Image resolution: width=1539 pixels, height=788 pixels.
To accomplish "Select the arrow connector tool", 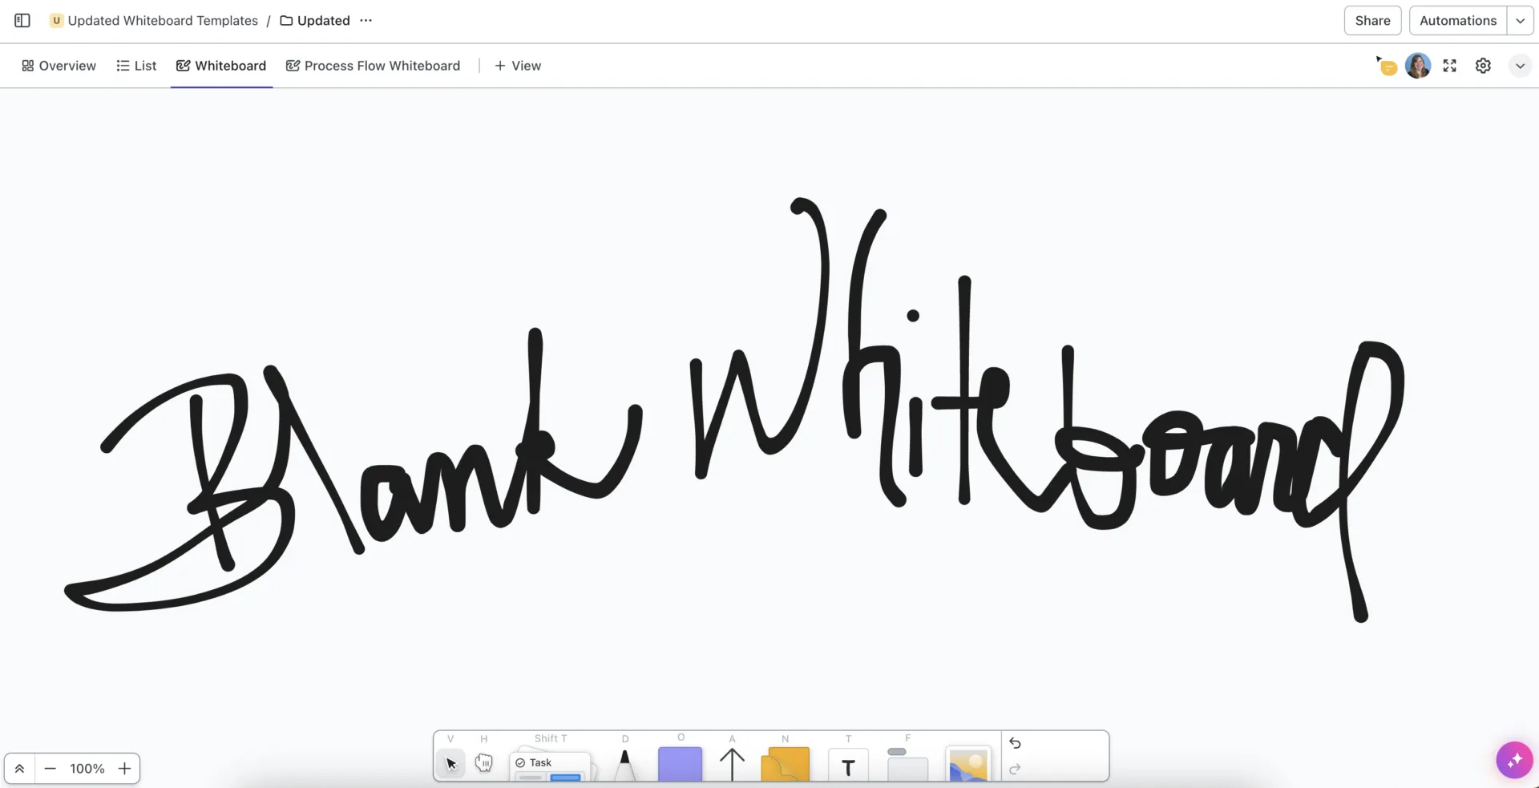I will pyautogui.click(x=732, y=764).
